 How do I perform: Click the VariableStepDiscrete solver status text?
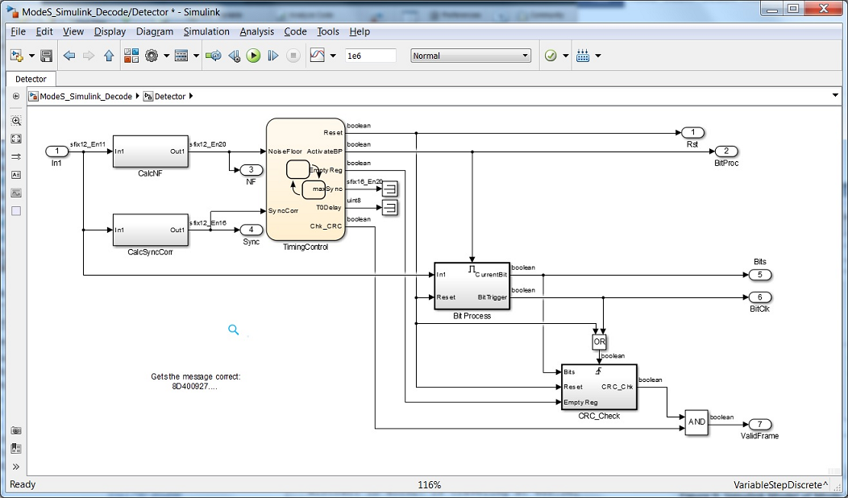[x=780, y=485]
